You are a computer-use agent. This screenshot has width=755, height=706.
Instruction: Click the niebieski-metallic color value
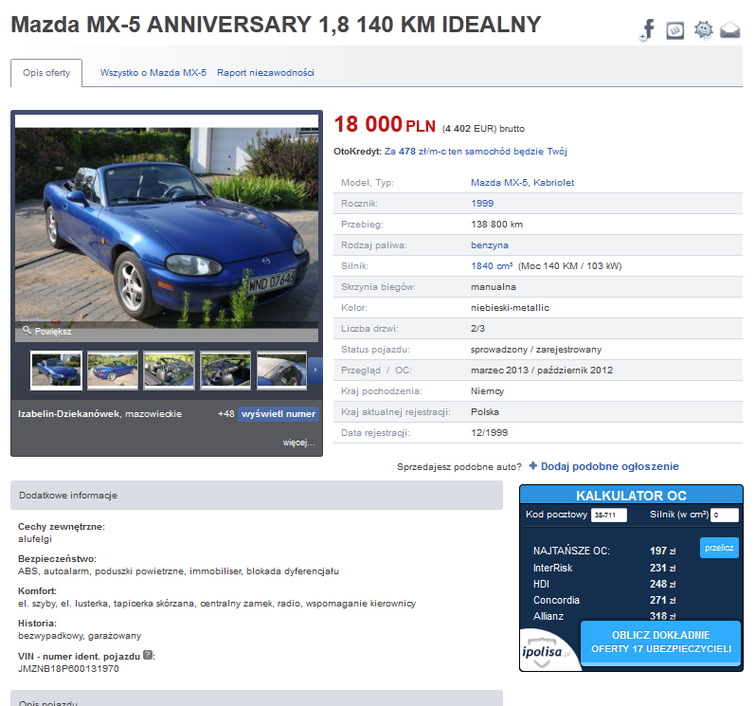510,308
